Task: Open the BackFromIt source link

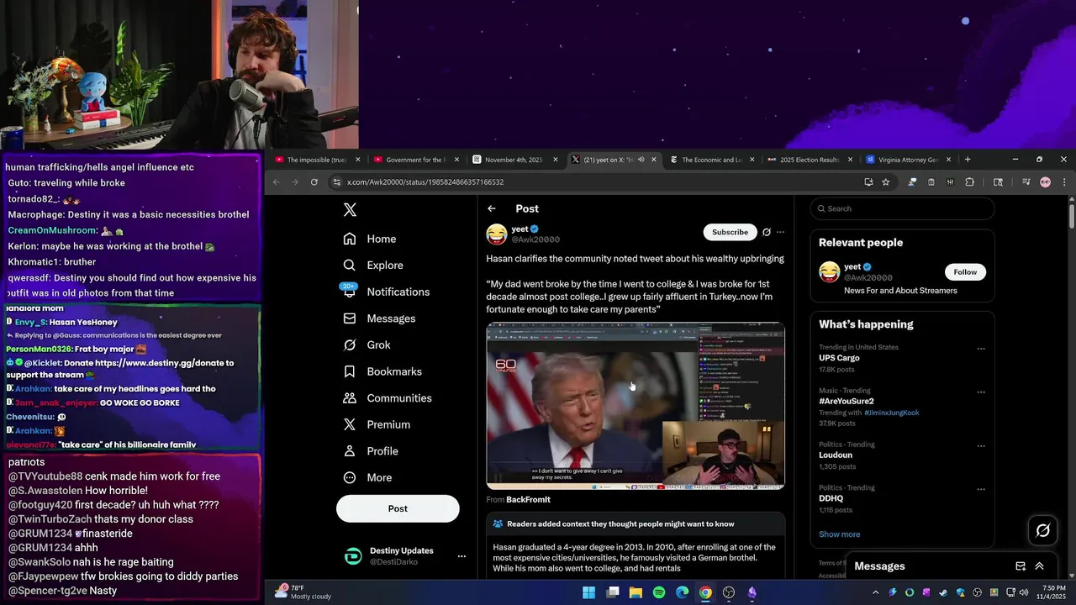Action: [528, 500]
